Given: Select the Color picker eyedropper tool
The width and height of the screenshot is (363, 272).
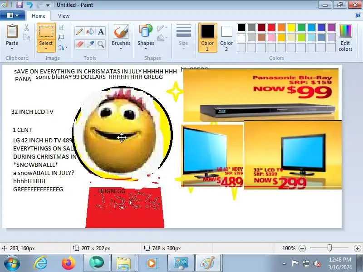Looking at the screenshot, I should click(x=90, y=44).
